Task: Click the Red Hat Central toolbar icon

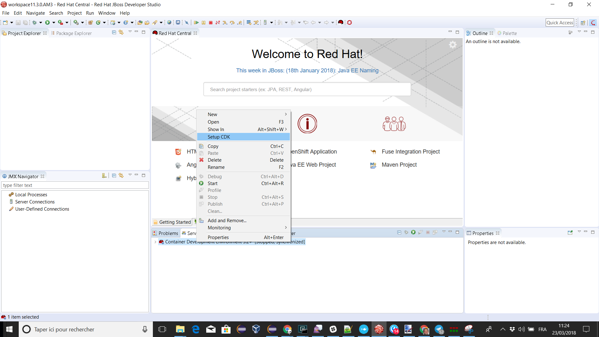Action: (x=341, y=22)
